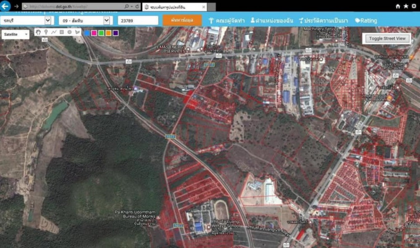The width and height of the screenshot is (420, 248).
Task: Open the ตำแหน่งของฉัน menu item
Action: (x=272, y=21)
